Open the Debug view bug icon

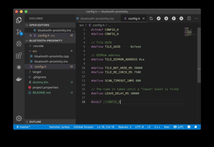19,44
